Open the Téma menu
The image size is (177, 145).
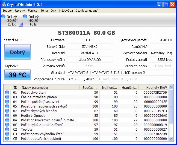coord(44,11)
